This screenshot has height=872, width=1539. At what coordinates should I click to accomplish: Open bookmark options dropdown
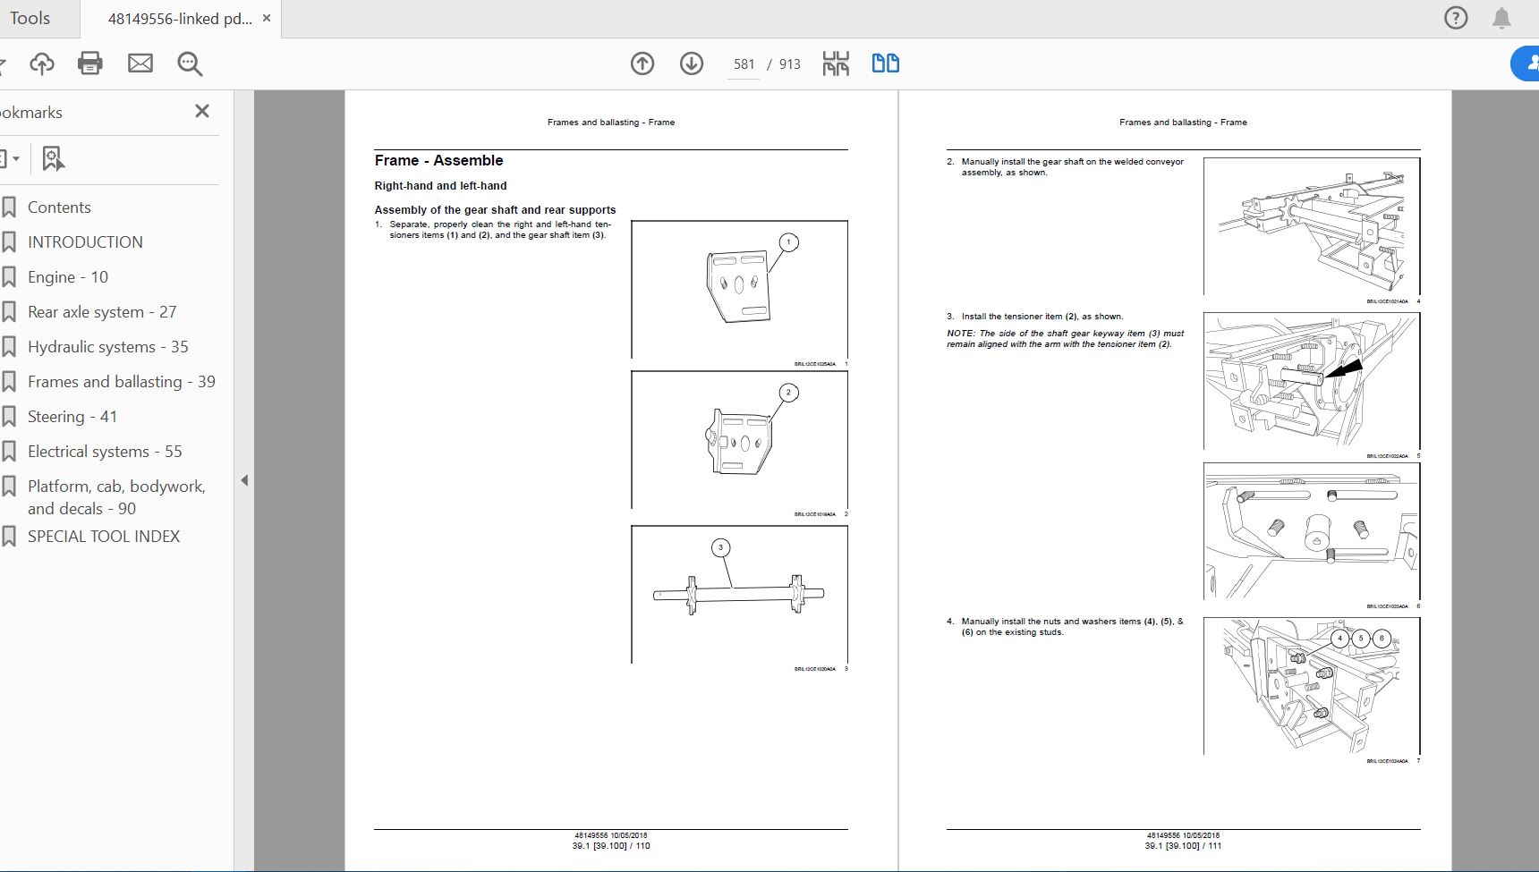10,159
